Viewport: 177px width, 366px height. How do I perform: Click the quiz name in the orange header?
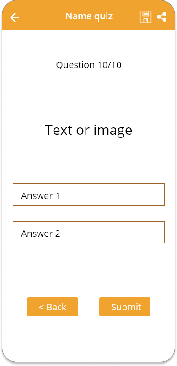tap(89, 16)
